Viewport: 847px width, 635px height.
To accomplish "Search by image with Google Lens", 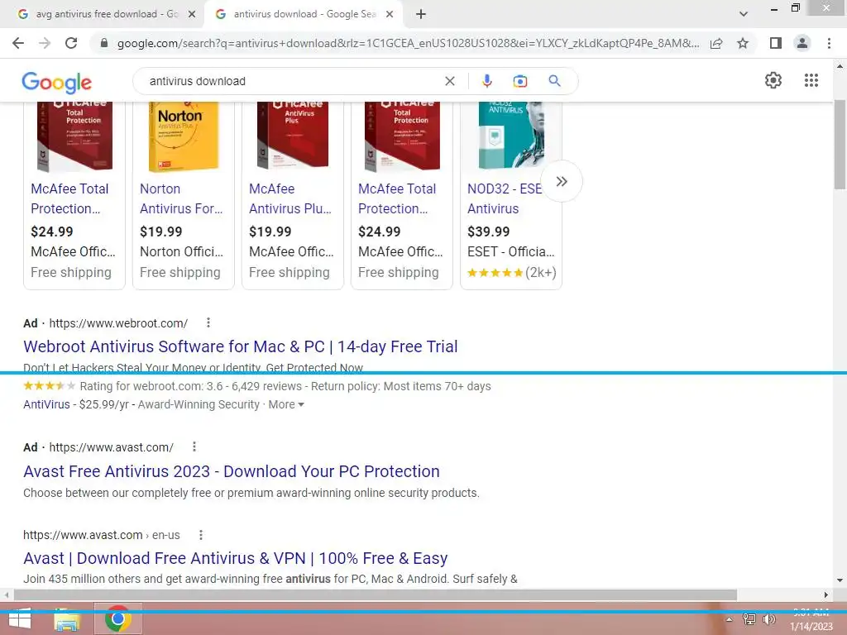I will pos(519,81).
